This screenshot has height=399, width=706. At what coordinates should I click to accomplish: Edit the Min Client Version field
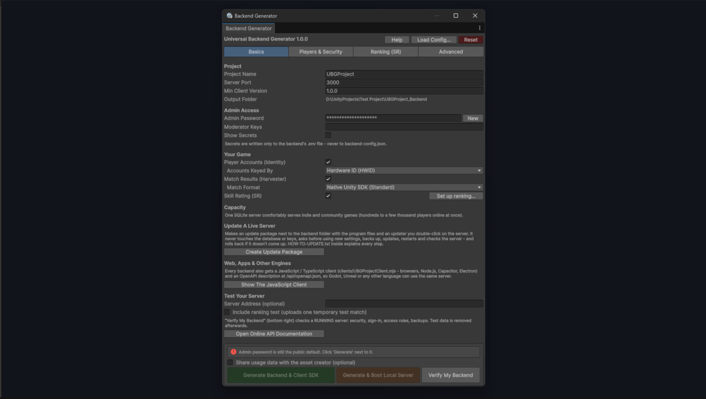click(404, 91)
